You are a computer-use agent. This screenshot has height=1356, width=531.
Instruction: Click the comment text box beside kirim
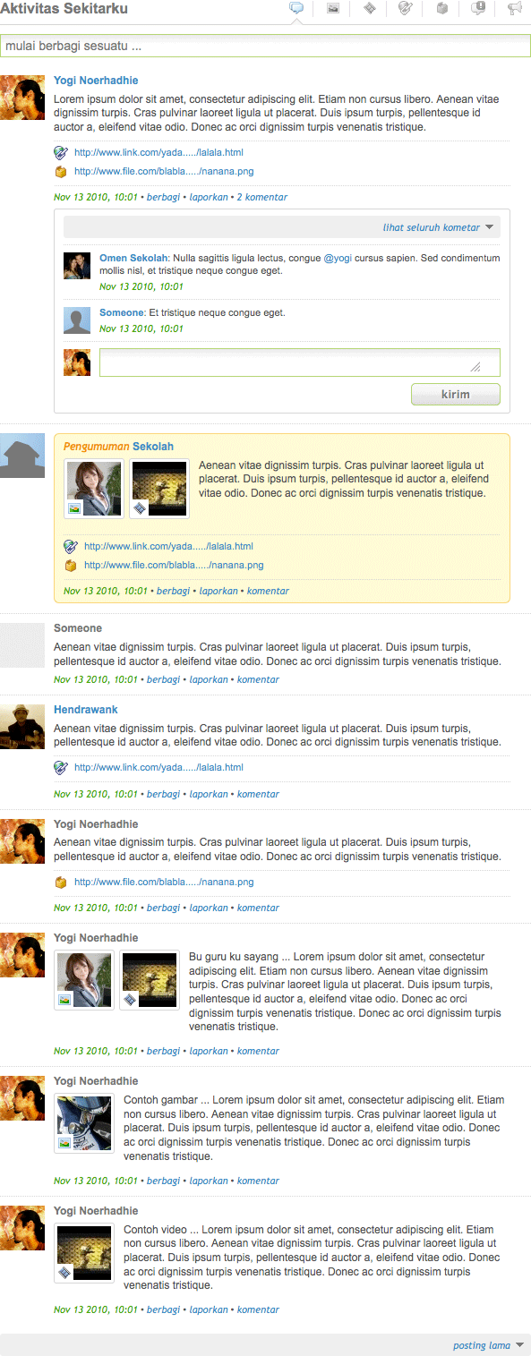point(299,362)
